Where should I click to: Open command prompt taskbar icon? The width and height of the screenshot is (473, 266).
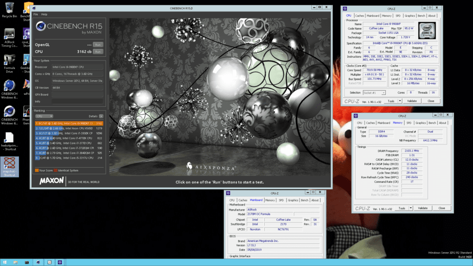click(27, 262)
